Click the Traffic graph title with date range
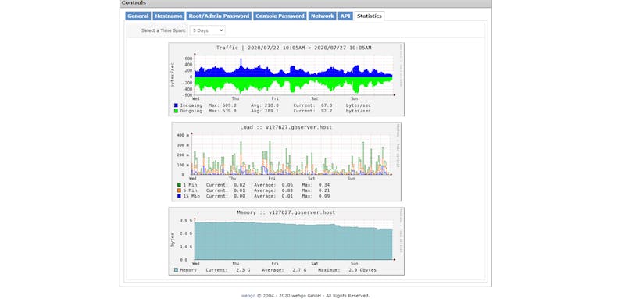 [x=294, y=48]
